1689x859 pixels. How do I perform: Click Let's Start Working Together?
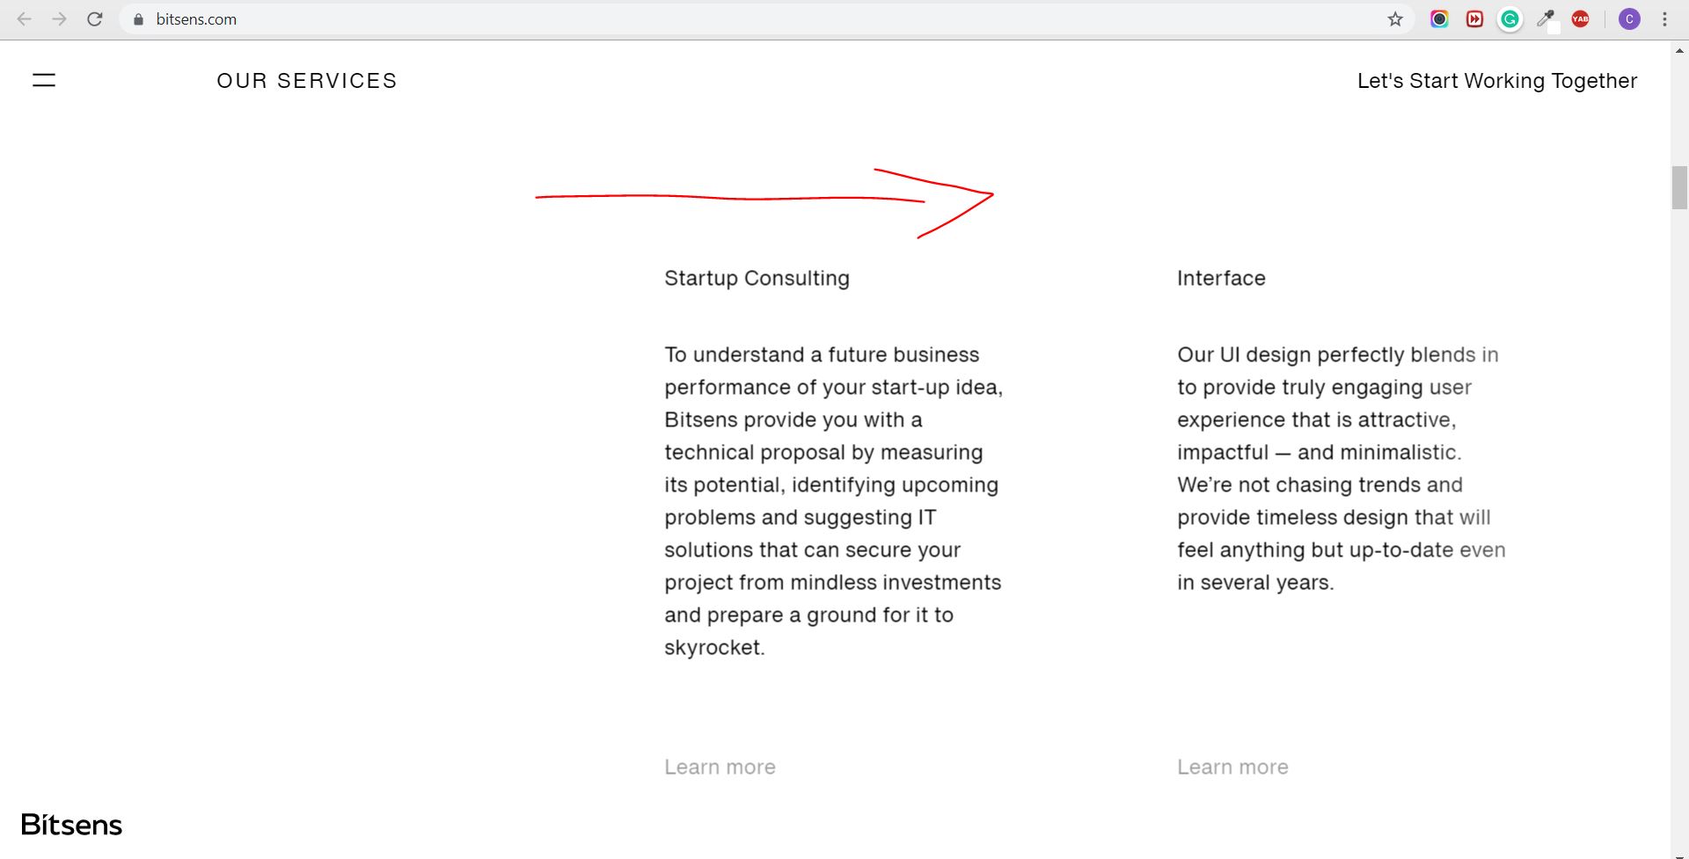(x=1496, y=81)
